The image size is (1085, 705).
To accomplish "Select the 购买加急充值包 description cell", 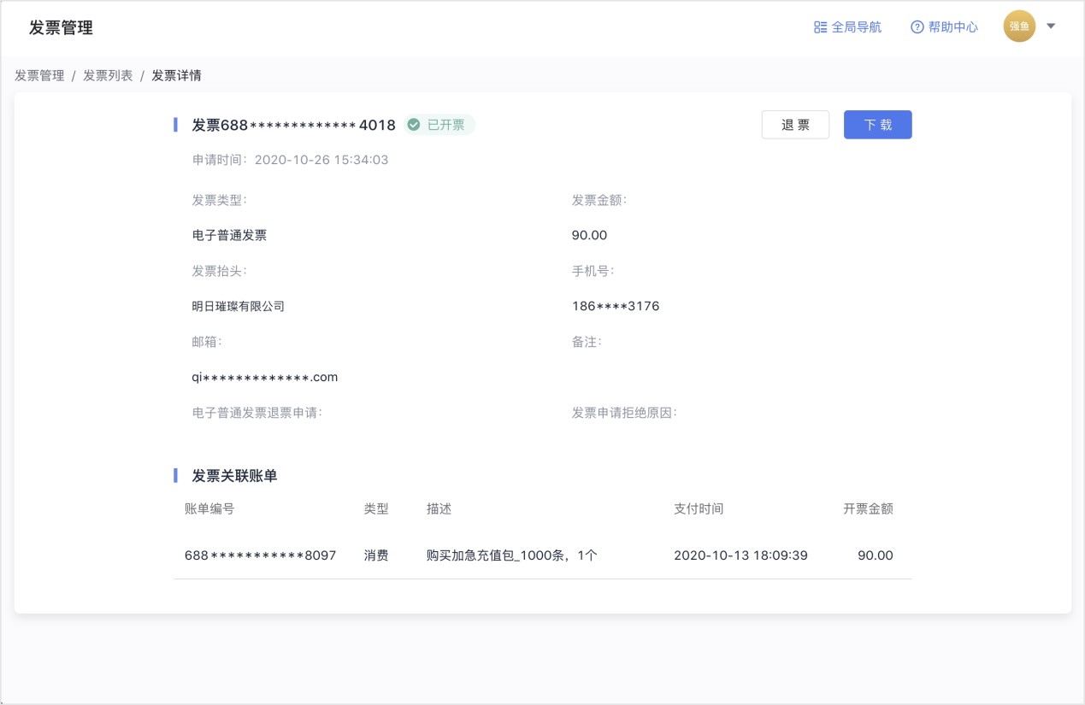I will coord(511,555).
